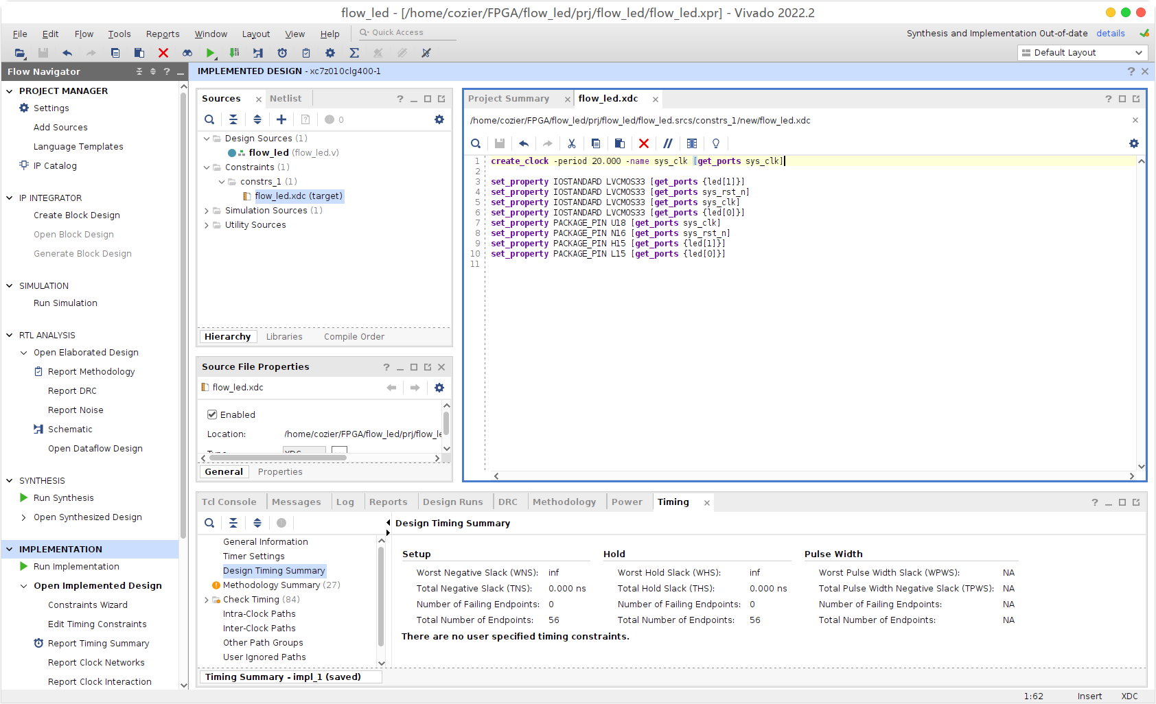Click the green Run play icon in main toolbar
This screenshot has width=1156, height=704.
click(211, 53)
